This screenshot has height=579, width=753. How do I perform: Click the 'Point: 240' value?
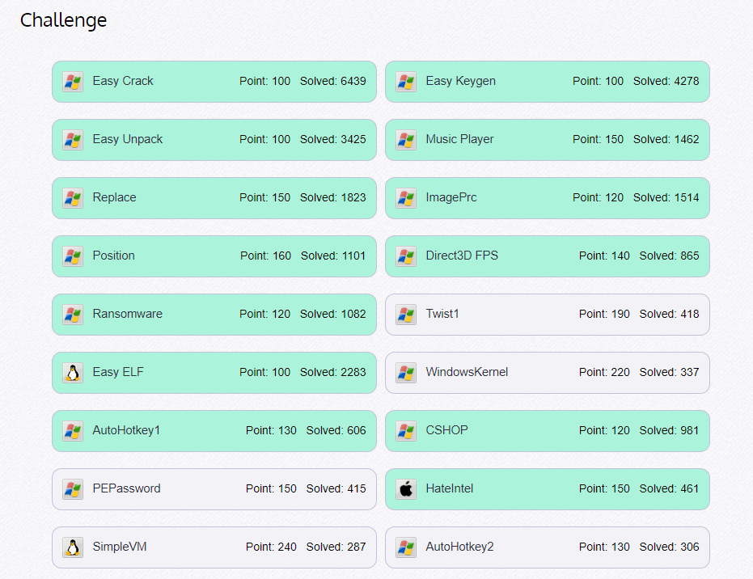271,547
